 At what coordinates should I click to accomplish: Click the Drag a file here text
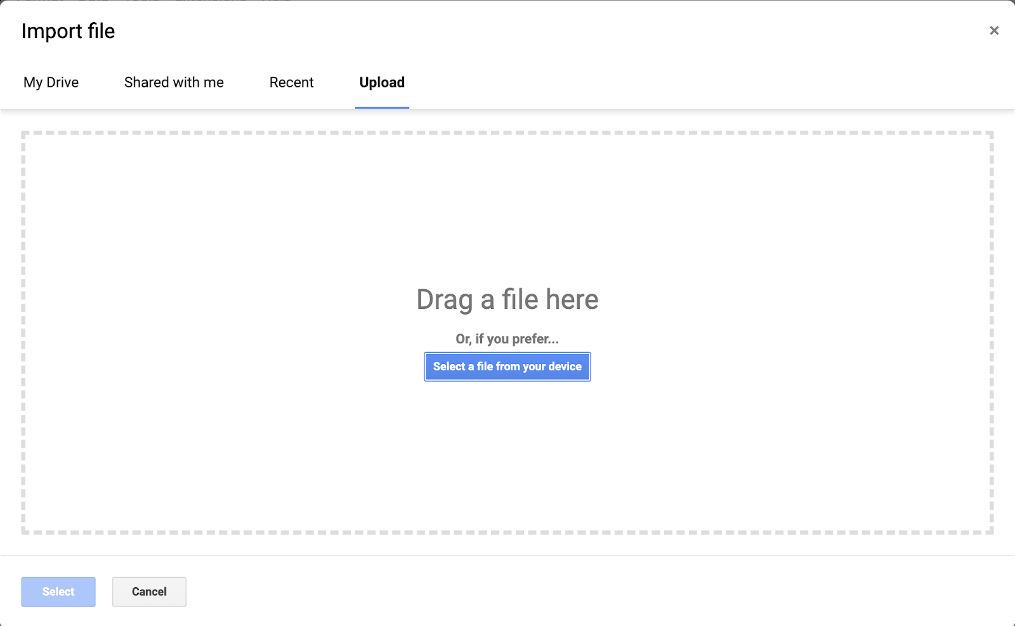click(x=507, y=299)
